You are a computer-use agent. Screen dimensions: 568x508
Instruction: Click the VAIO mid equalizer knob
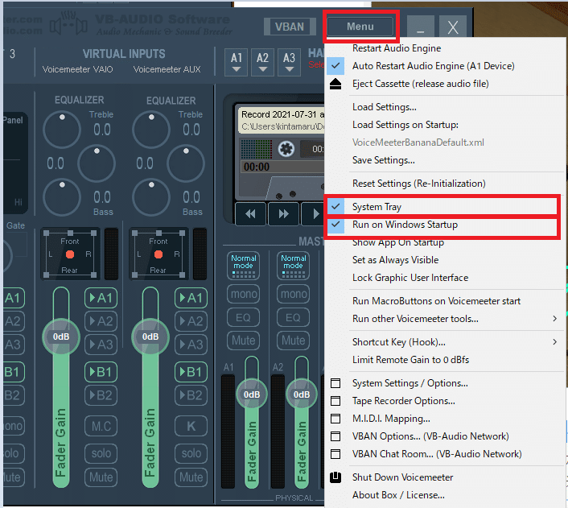pyautogui.click(x=97, y=163)
